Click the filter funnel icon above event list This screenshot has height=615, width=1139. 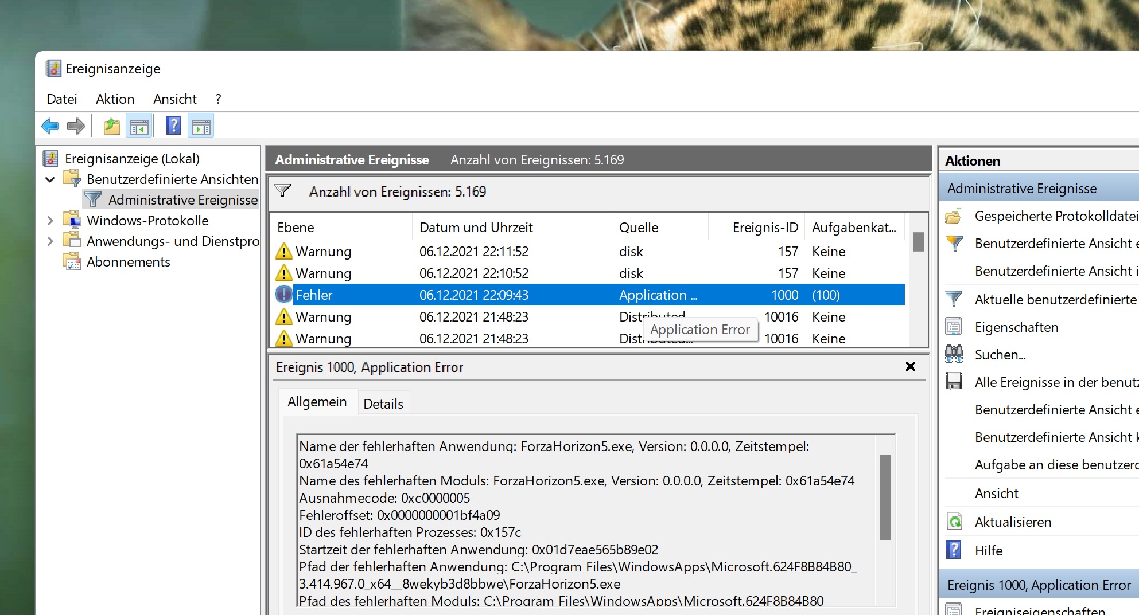[283, 191]
